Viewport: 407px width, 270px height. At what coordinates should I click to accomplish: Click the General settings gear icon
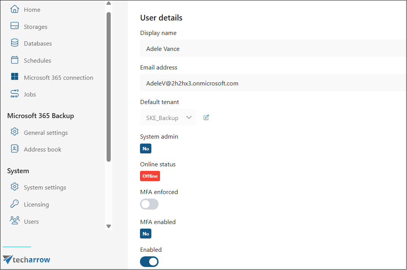point(14,132)
